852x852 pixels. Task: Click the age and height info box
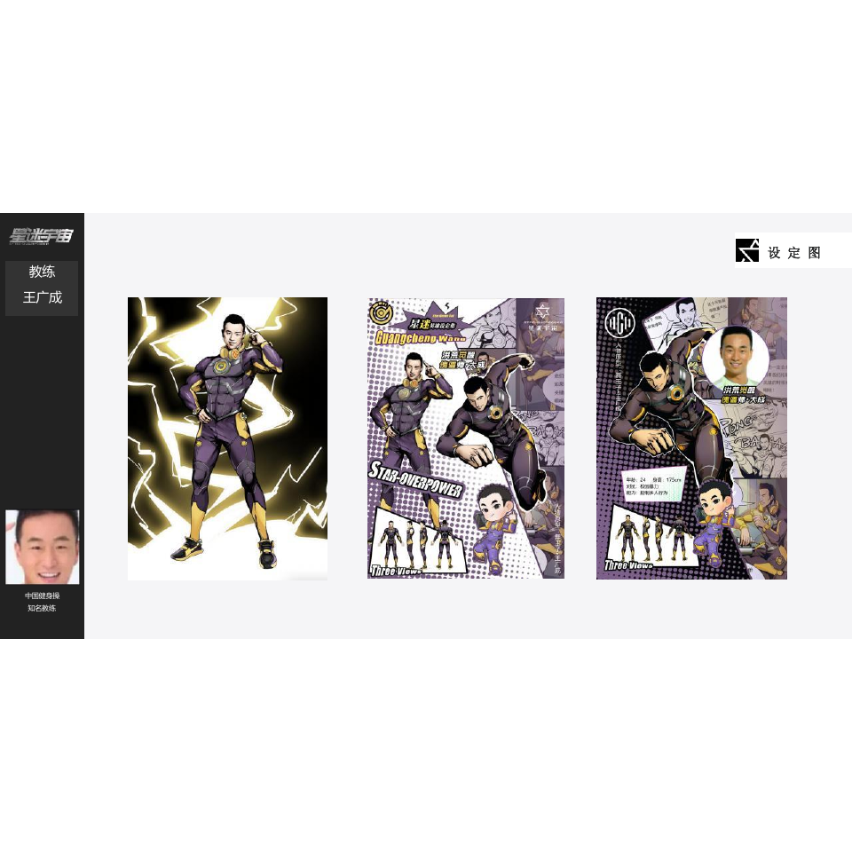652,485
